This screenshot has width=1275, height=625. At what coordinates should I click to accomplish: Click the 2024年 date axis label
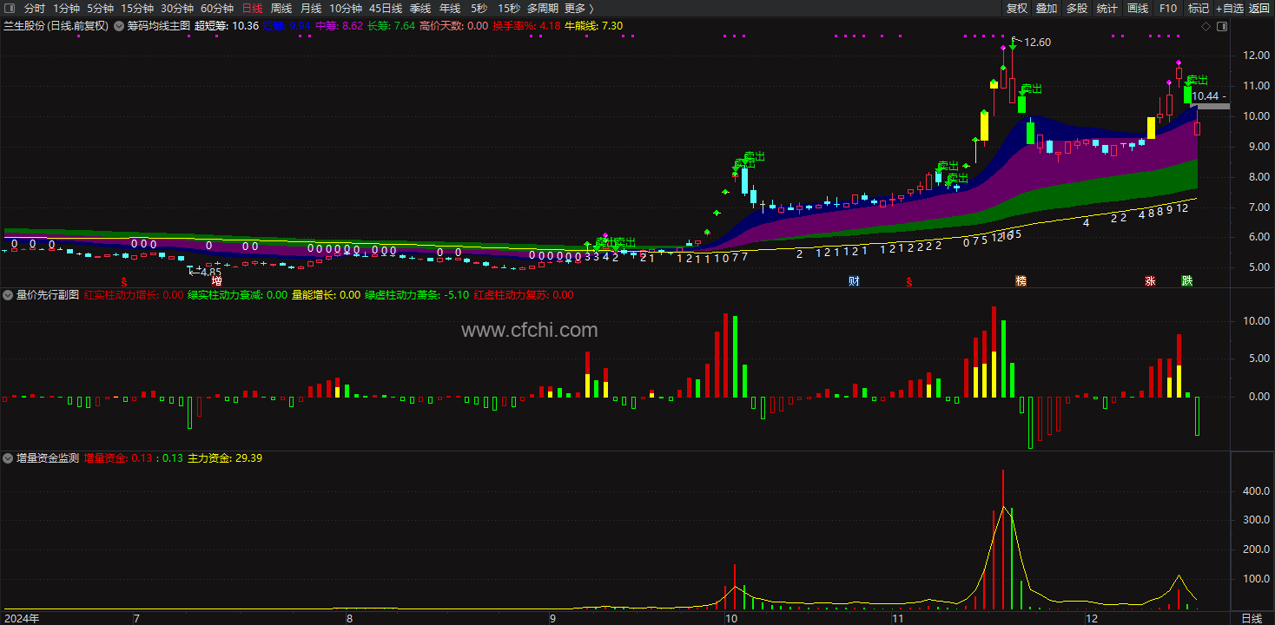21,618
